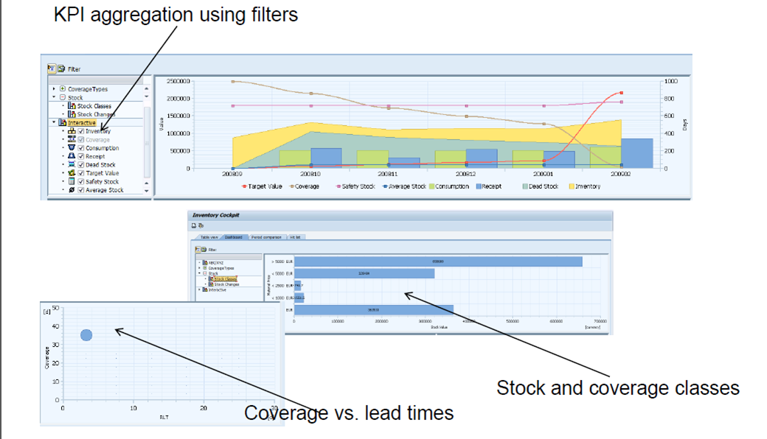Click the bubble in the Coverage vs RLT chart
Image resolution: width=767 pixels, height=439 pixels.
point(86,334)
